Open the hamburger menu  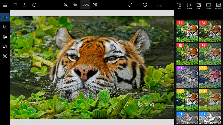tap(5, 5)
